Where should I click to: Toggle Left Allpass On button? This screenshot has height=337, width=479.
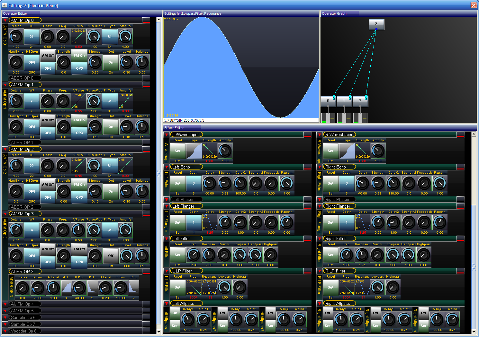pyautogui.click(x=175, y=313)
